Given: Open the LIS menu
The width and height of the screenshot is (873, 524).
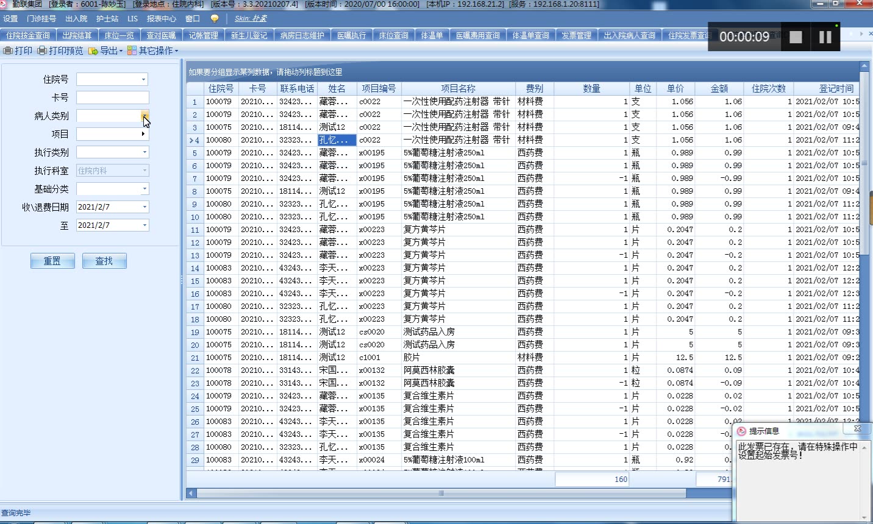Looking at the screenshot, I should coord(132,18).
